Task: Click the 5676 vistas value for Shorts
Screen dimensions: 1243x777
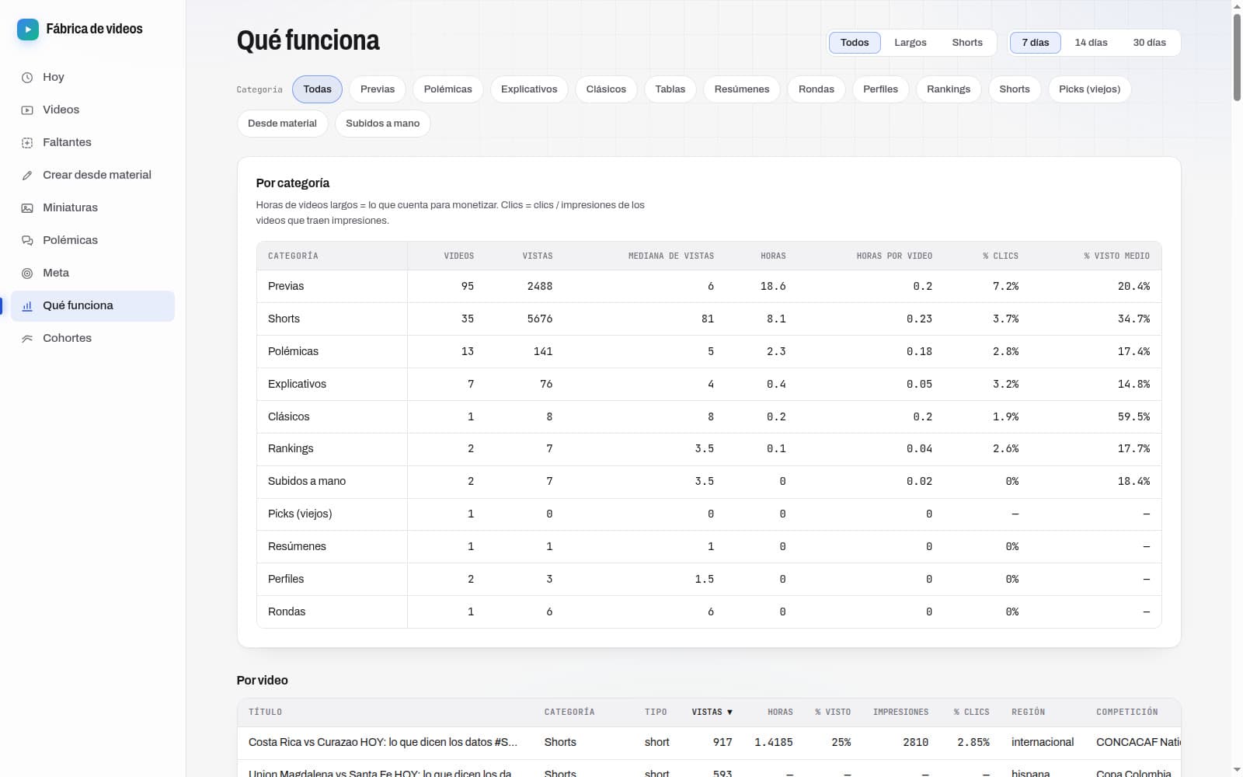Action: tap(539, 319)
